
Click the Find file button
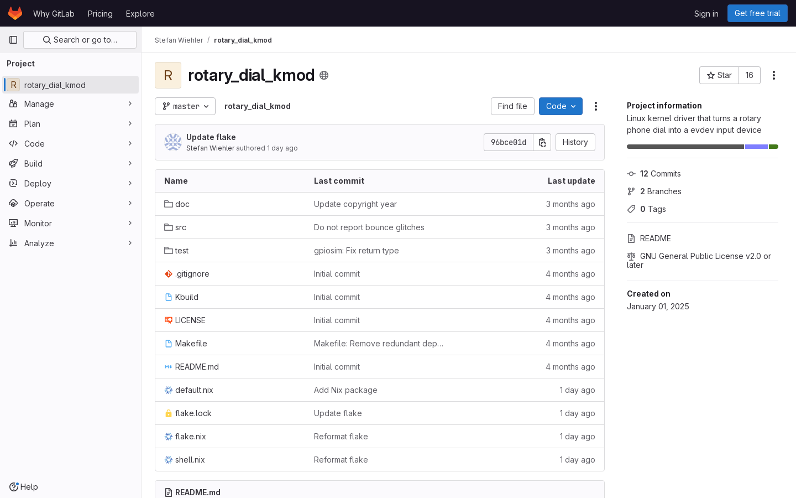pos(512,106)
